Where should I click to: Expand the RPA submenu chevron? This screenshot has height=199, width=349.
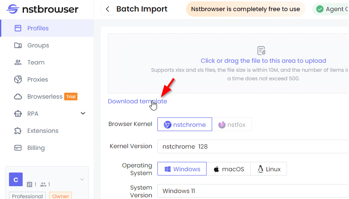[x=83, y=114]
